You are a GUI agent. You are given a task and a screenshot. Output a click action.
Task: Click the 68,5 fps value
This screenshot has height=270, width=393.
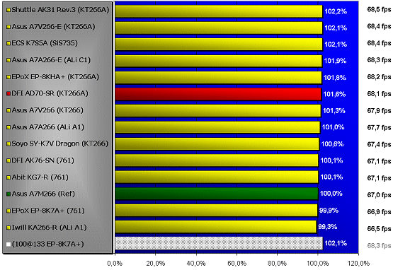pyautogui.click(x=379, y=9)
